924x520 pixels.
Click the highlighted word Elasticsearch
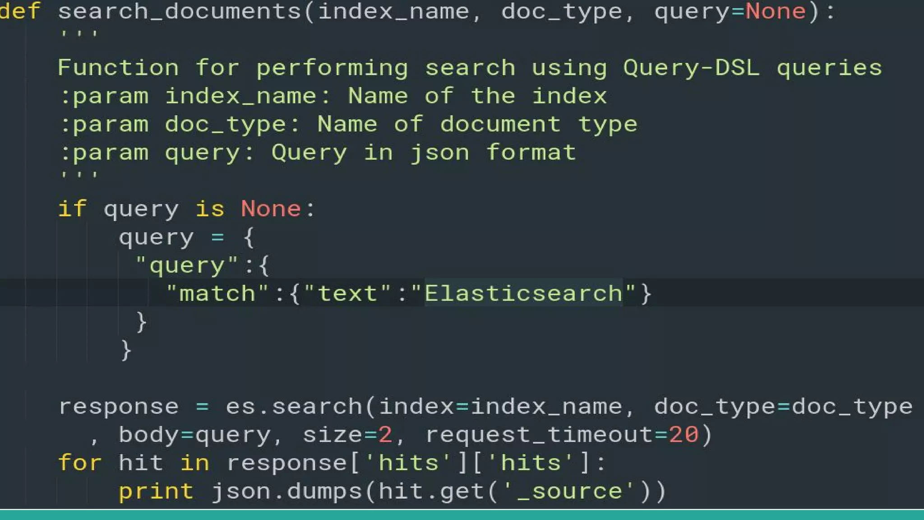(523, 294)
